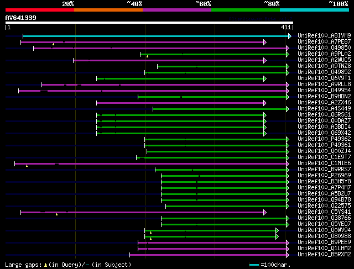Click UniRef100_P26969 text
This screenshot has width=354, height=269.
[324, 176]
